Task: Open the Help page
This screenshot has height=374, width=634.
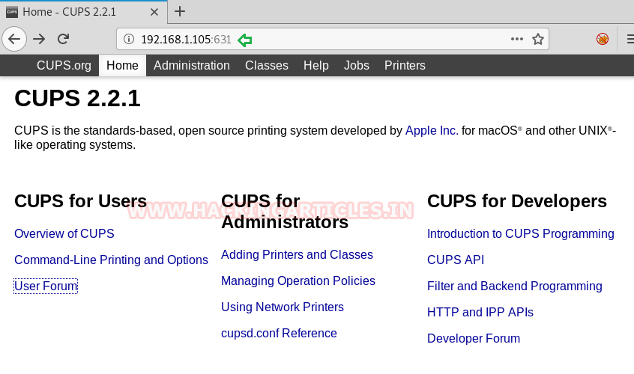Action: [x=316, y=65]
